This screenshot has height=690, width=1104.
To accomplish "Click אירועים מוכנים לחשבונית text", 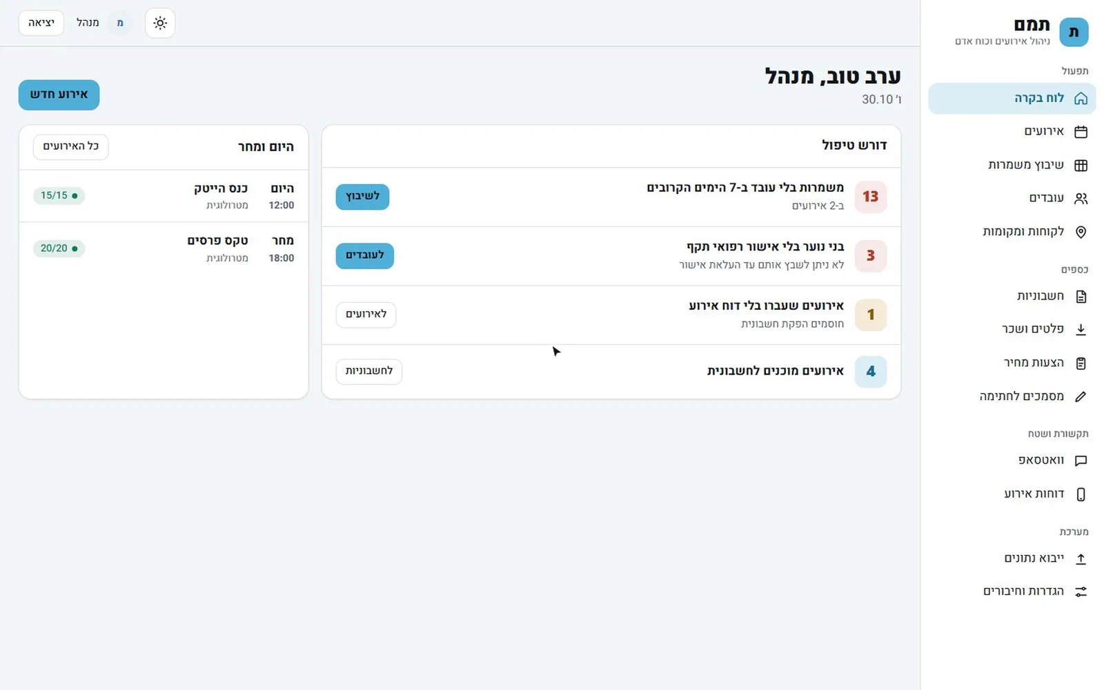I will coord(776,371).
